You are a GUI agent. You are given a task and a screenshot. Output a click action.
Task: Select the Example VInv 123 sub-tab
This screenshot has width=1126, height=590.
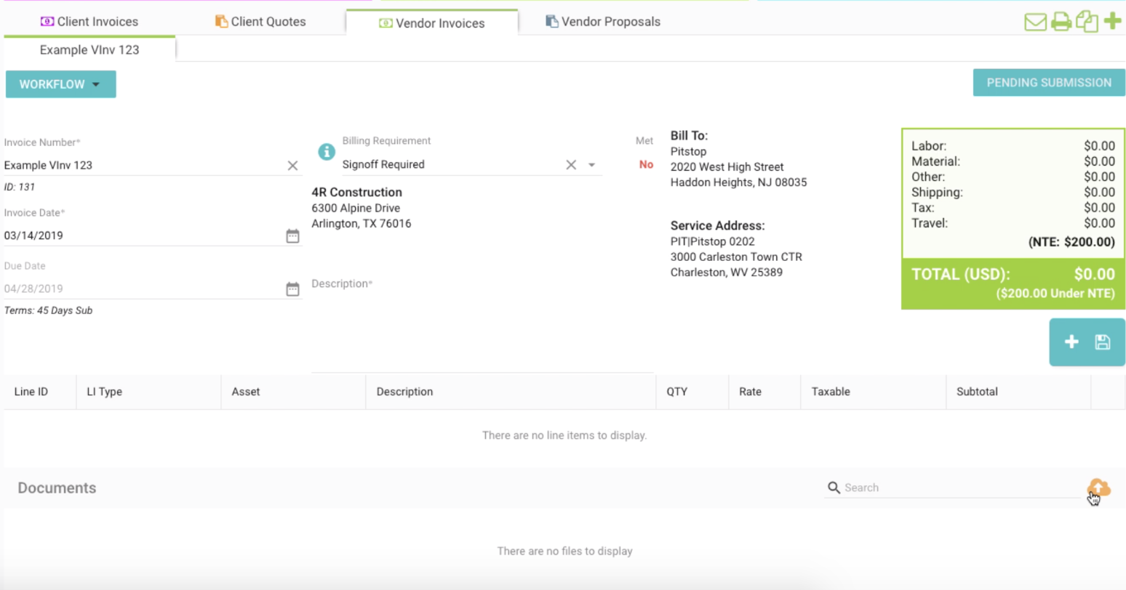point(89,49)
